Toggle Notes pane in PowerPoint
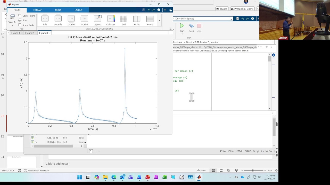Image resolution: width=330 pixels, height=185 pixels. [201, 170]
